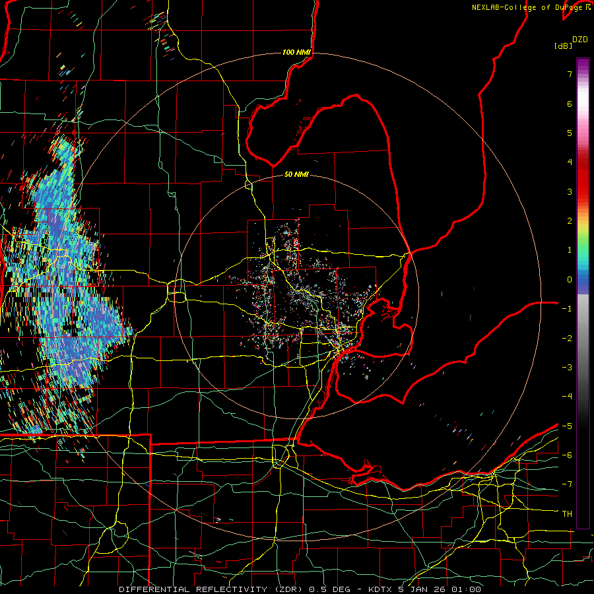Click the -4 dB scale label
Image resolution: width=594 pixels, height=594 pixels.
tap(567, 397)
